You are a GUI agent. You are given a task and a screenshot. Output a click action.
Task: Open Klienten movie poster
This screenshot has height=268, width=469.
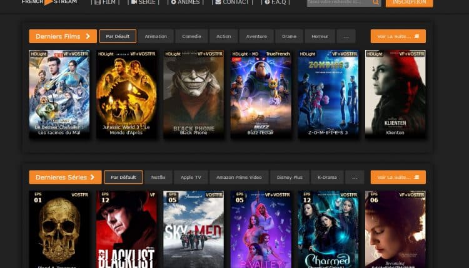click(x=395, y=93)
